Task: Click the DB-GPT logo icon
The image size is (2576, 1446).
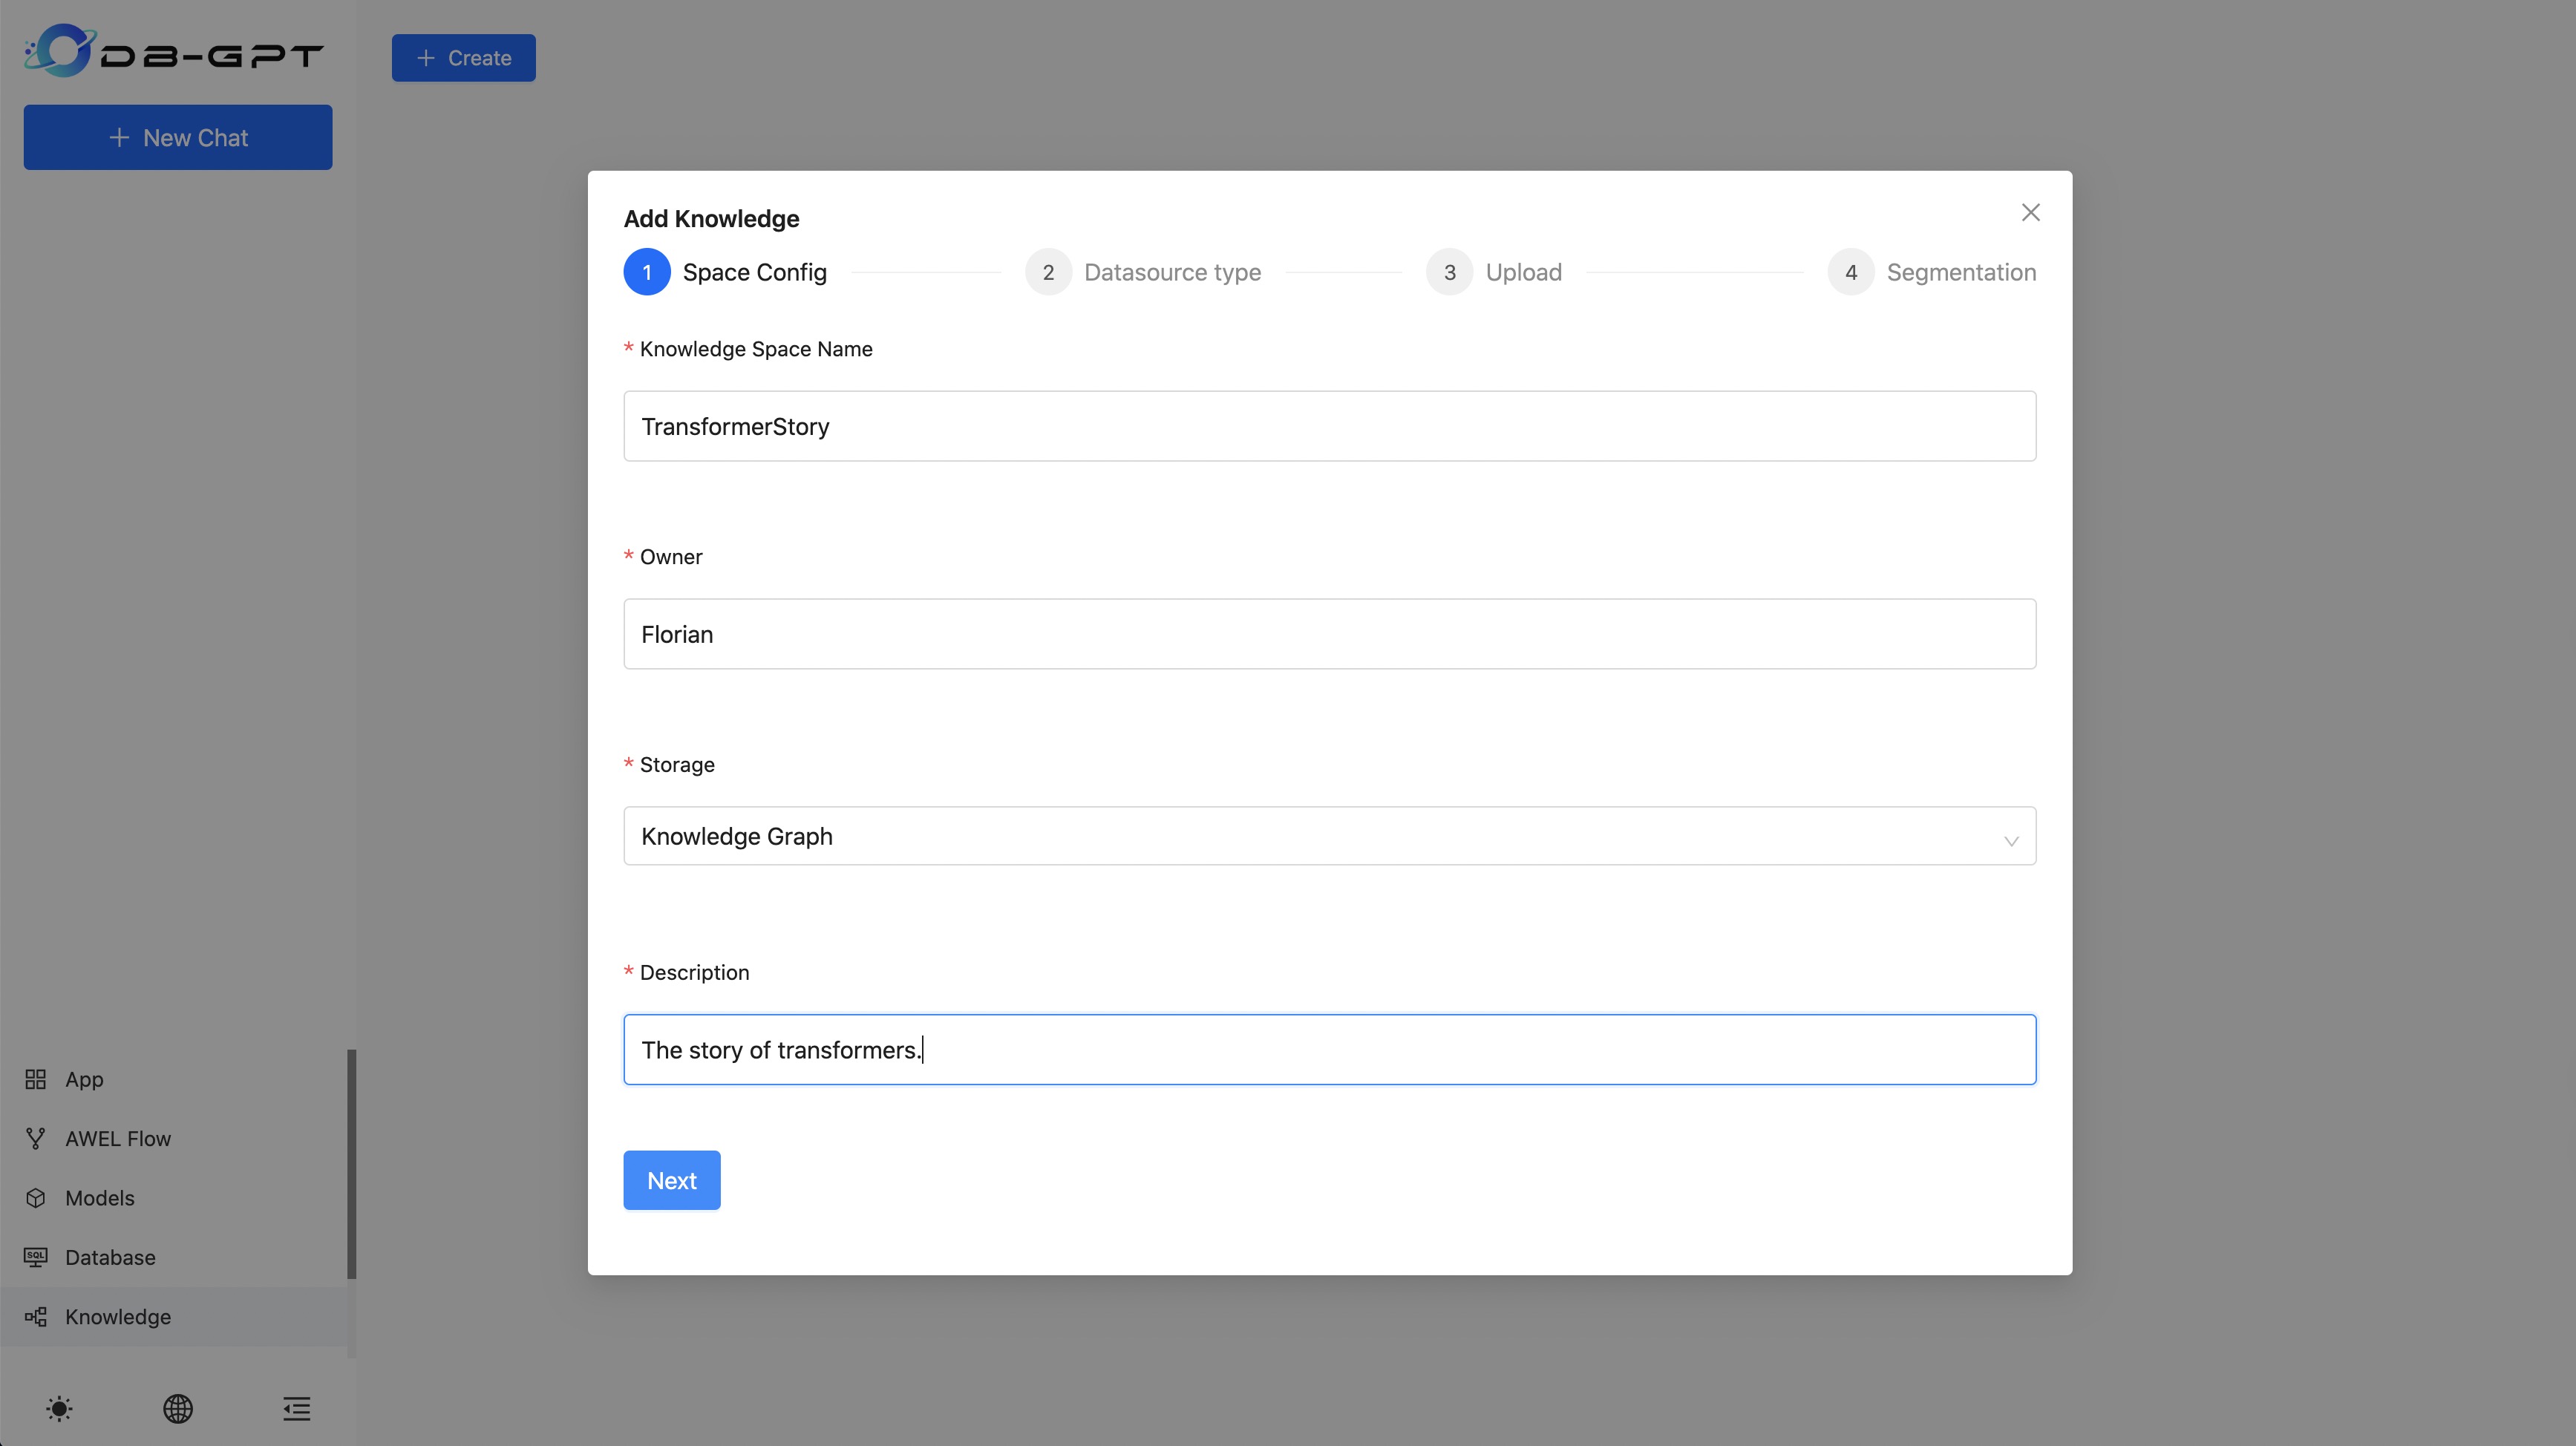Action: click(x=60, y=51)
